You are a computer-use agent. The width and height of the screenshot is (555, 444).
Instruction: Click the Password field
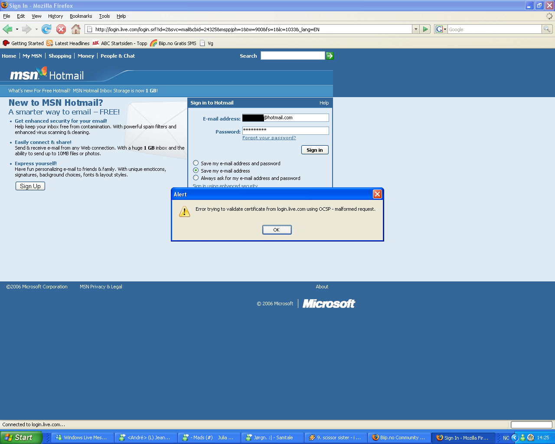(285, 131)
